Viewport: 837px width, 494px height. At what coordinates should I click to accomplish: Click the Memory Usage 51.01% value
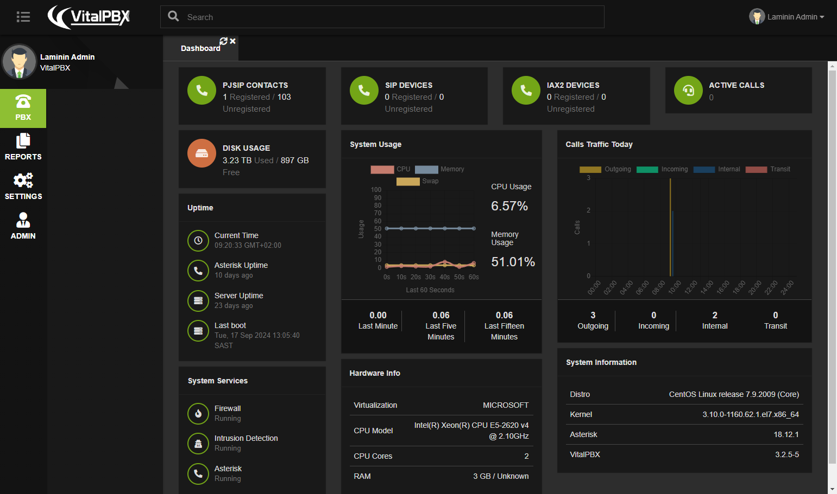click(513, 262)
